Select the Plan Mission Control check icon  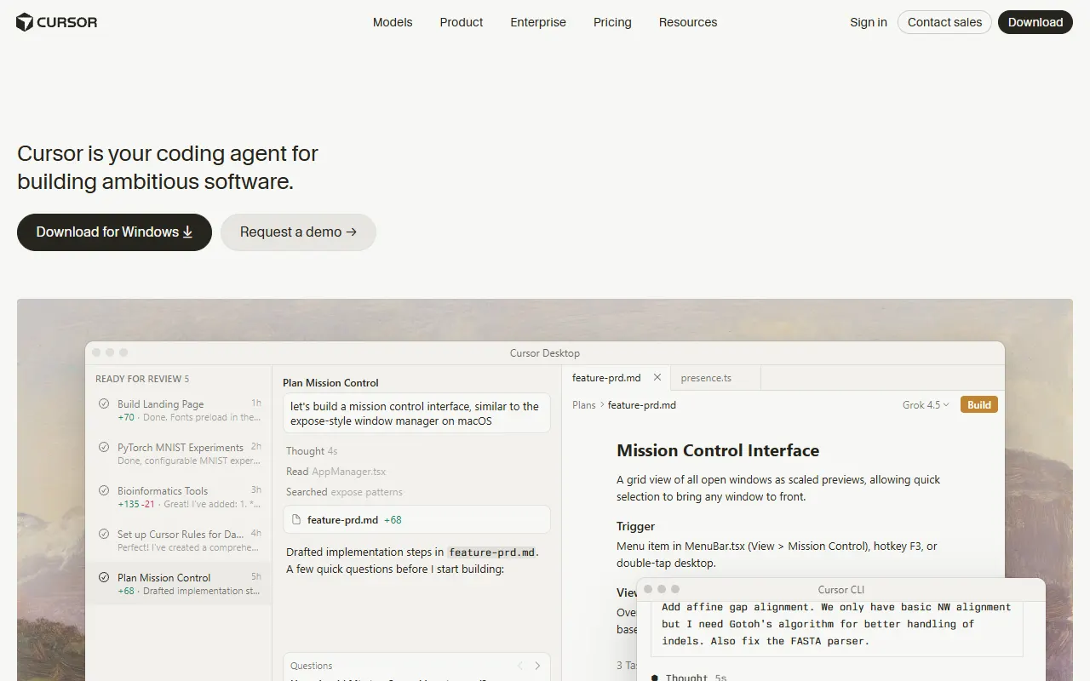point(104,577)
